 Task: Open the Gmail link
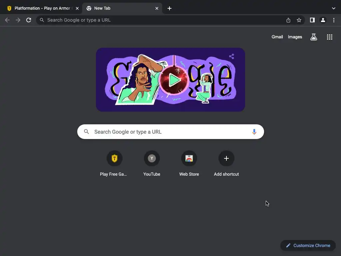[x=277, y=37]
